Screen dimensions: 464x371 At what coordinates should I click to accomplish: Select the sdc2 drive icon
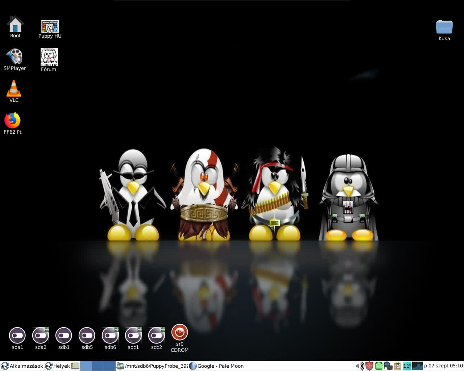[x=157, y=335]
